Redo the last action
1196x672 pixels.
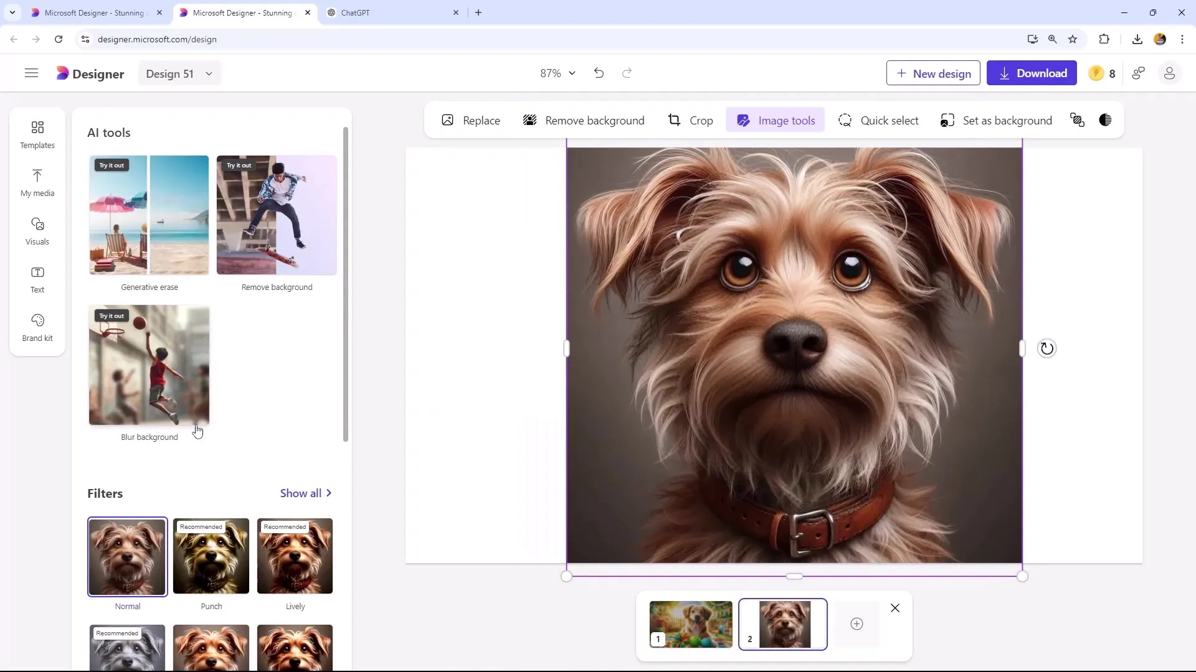point(627,73)
